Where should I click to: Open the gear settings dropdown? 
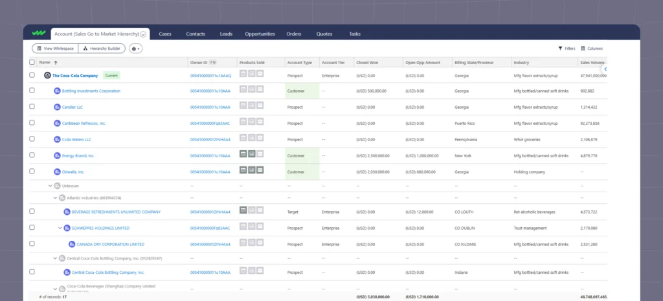point(136,49)
